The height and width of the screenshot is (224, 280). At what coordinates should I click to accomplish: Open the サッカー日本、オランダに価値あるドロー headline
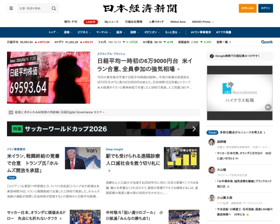(36, 216)
